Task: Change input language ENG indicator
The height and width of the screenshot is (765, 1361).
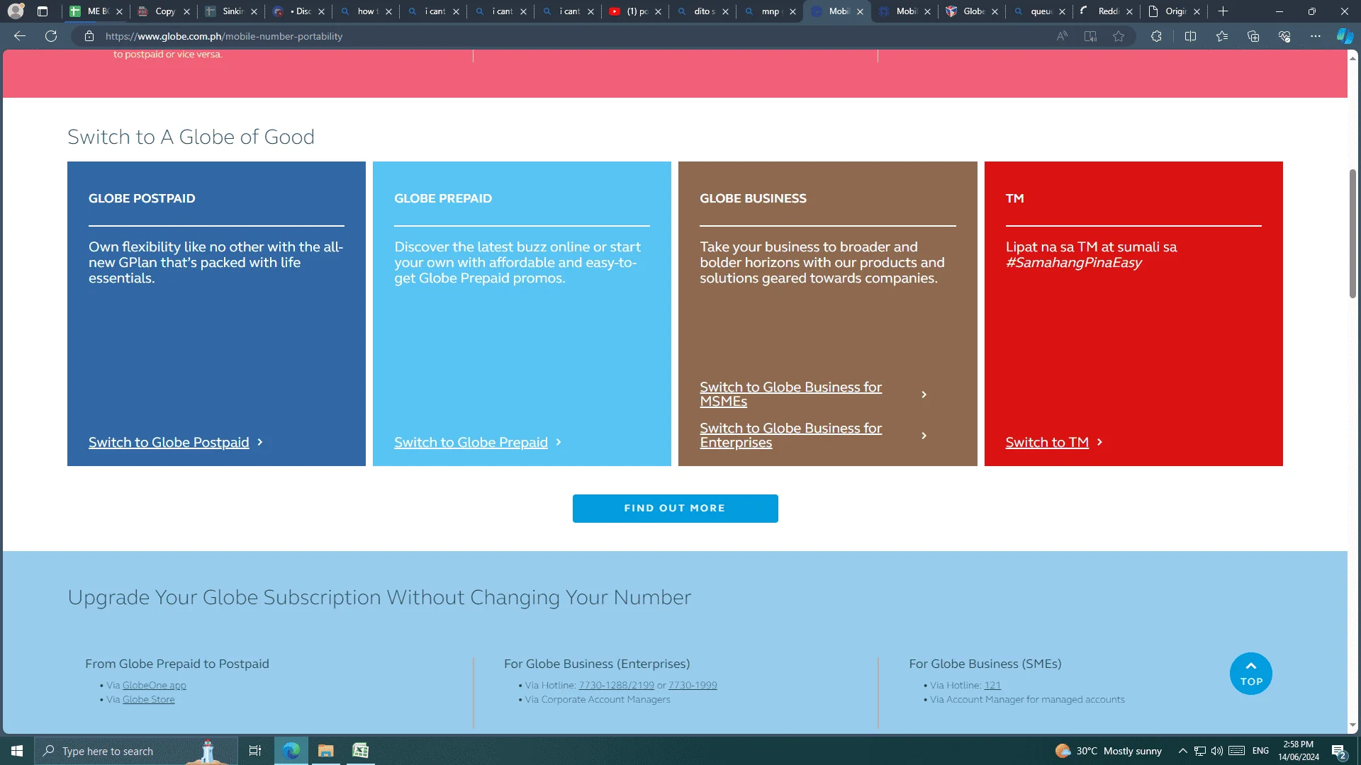Action: pos(1260,751)
